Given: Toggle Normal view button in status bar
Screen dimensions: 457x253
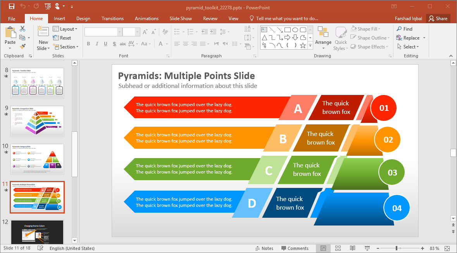Looking at the screenshot, I should click(x=323, y=248).
